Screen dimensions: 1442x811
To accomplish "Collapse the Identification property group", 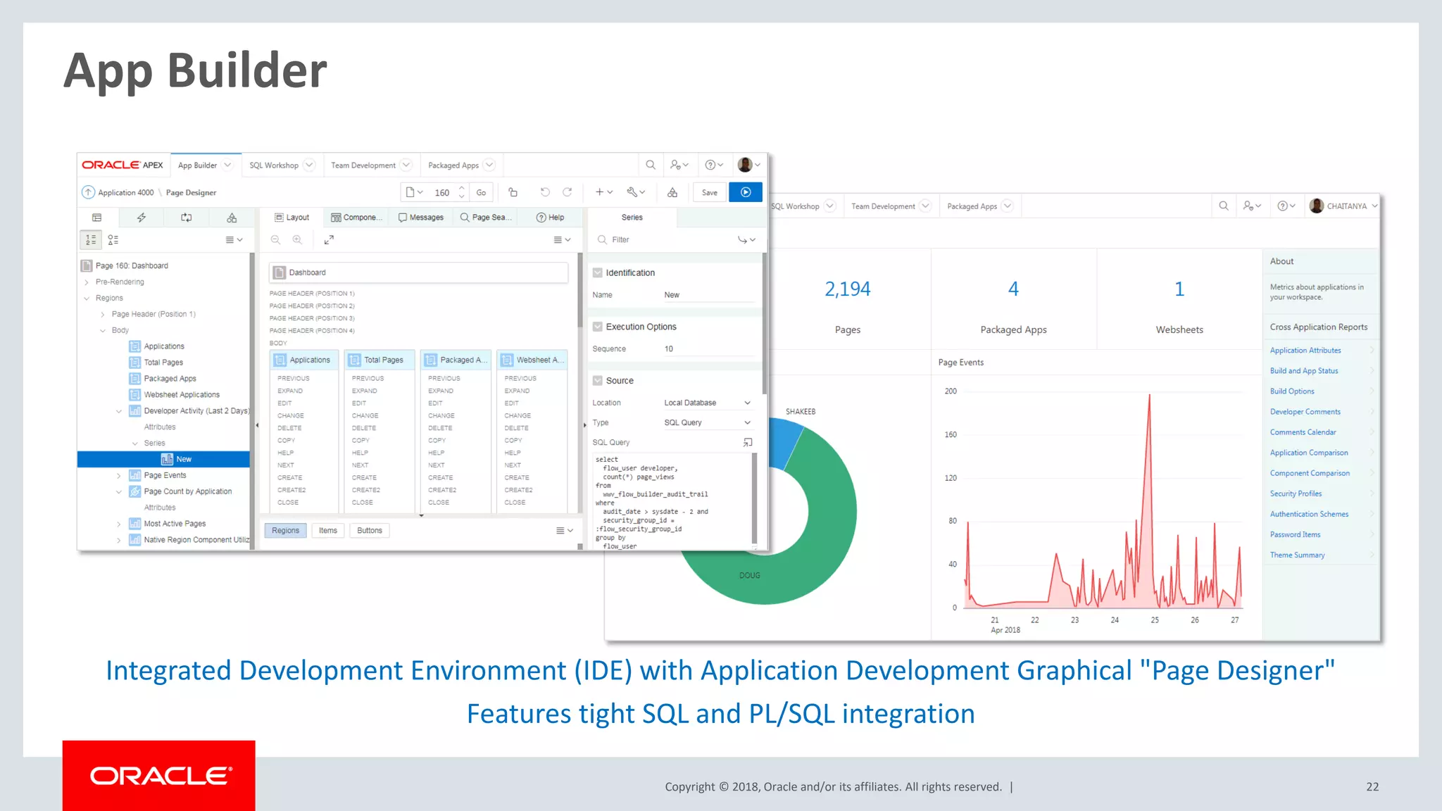I will coord(598,272).
